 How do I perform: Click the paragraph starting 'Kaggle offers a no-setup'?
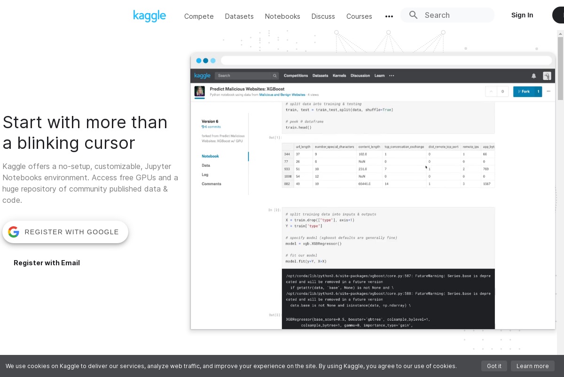click(x=90, y=183)
